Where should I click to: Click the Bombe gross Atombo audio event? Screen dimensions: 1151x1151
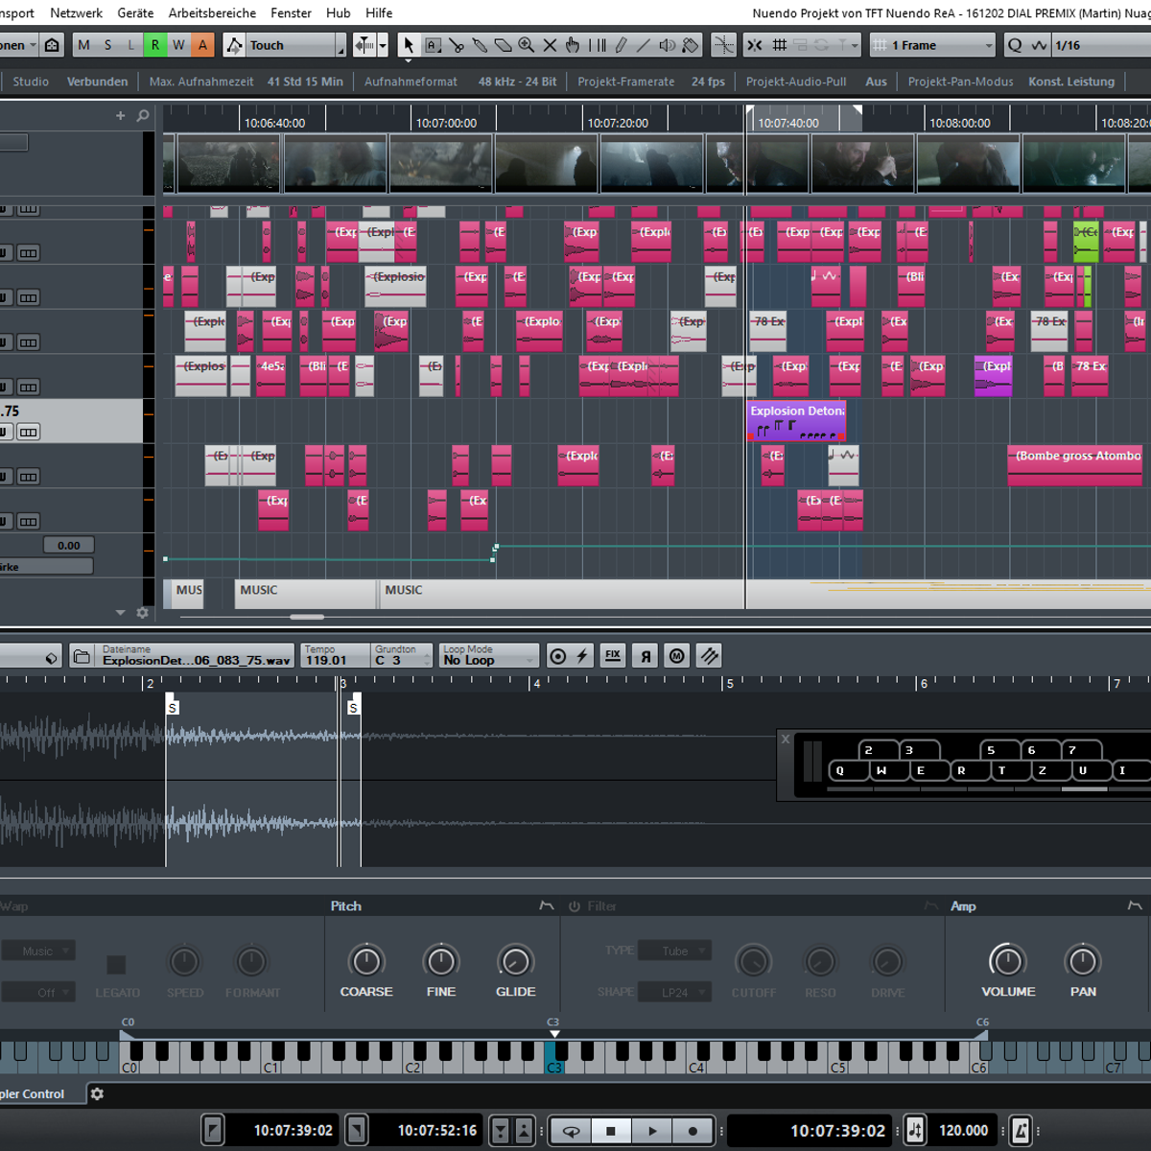point(1075,465)
